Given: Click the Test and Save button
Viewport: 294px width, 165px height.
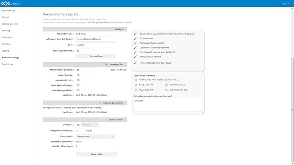Looking at the screenshot, I should (96, 56).
